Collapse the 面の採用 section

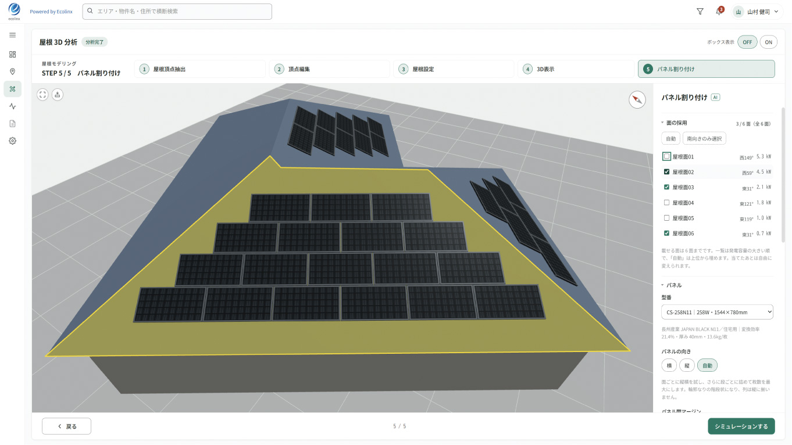(675, 123)
